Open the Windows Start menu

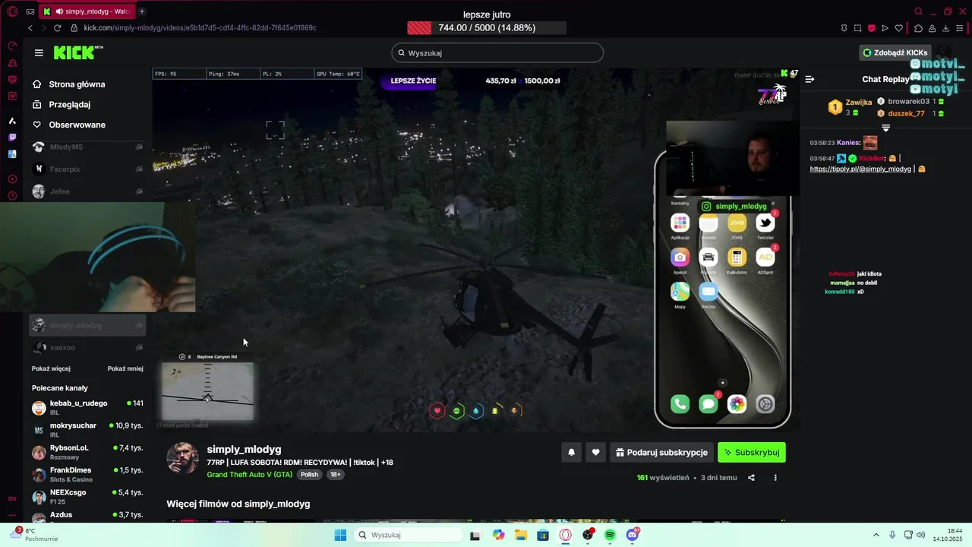coord(339,535)
